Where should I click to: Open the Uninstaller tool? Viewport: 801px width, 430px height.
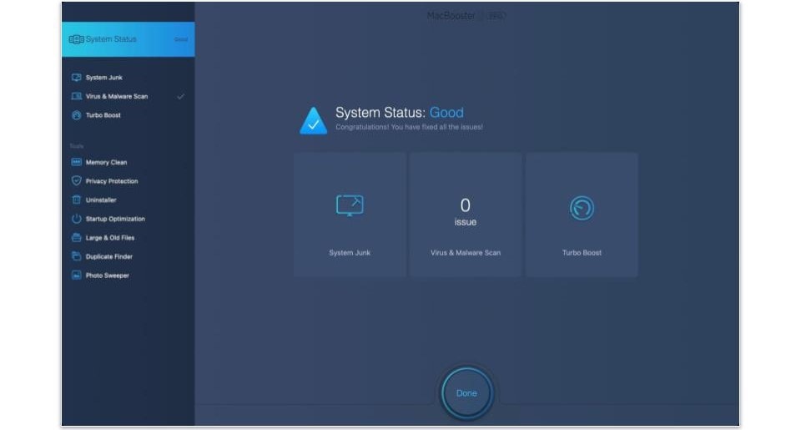(x=101, y=200)
